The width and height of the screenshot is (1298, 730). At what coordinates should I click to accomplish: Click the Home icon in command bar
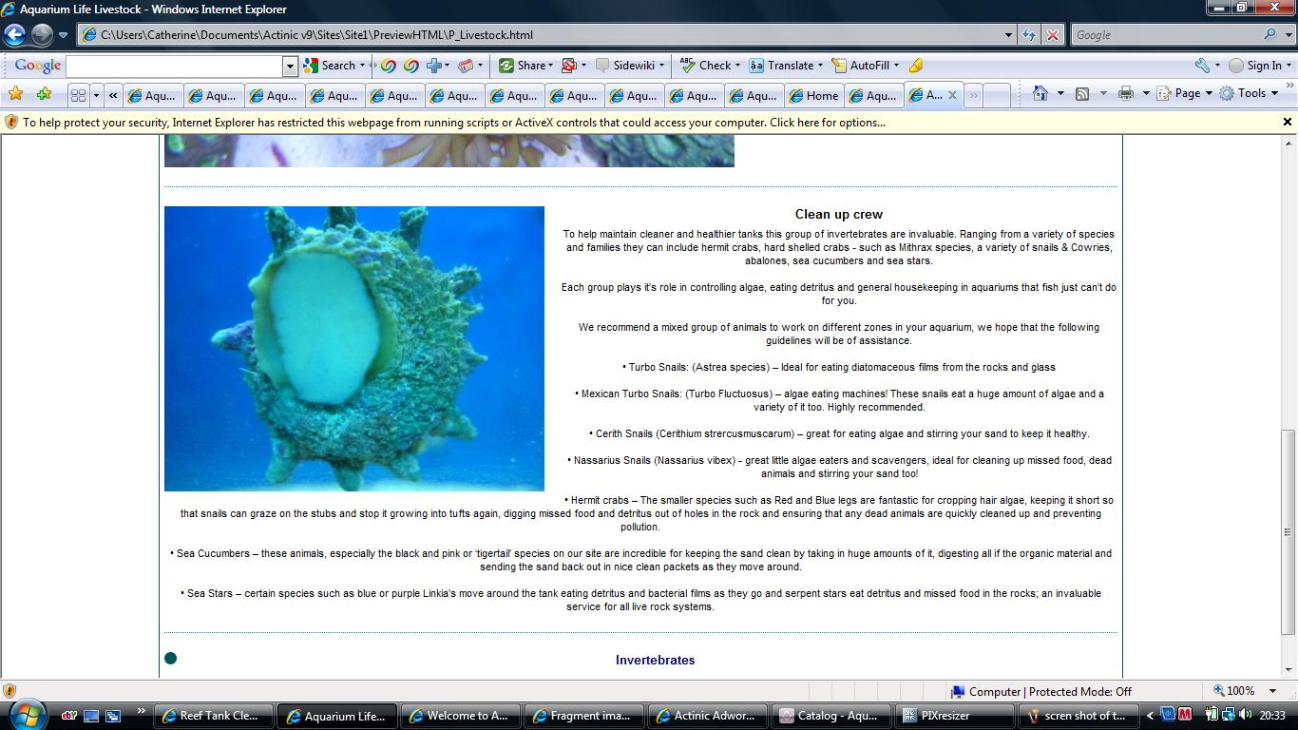(1040, 93)
